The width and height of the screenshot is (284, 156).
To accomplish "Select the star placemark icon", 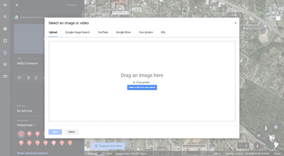I will (29, 134).
